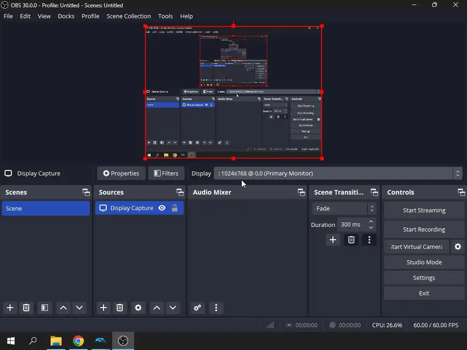Toggle Display Capture visibility eye
The image size is (467, 350).
click(162, 208)
